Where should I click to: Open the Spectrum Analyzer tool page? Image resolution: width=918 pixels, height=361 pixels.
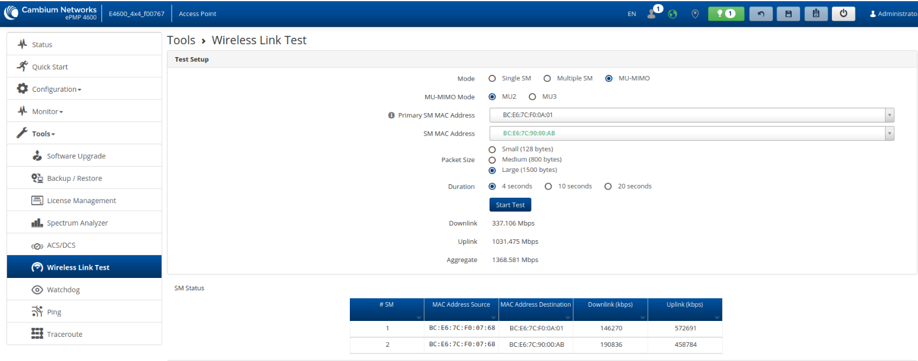coord(77,223)
